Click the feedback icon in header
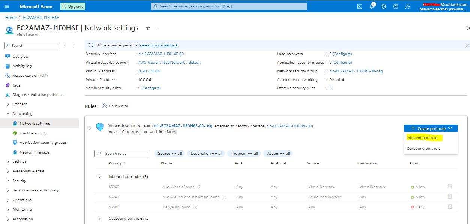This screenshot has width=470, height=224. (x=408, y=6)
